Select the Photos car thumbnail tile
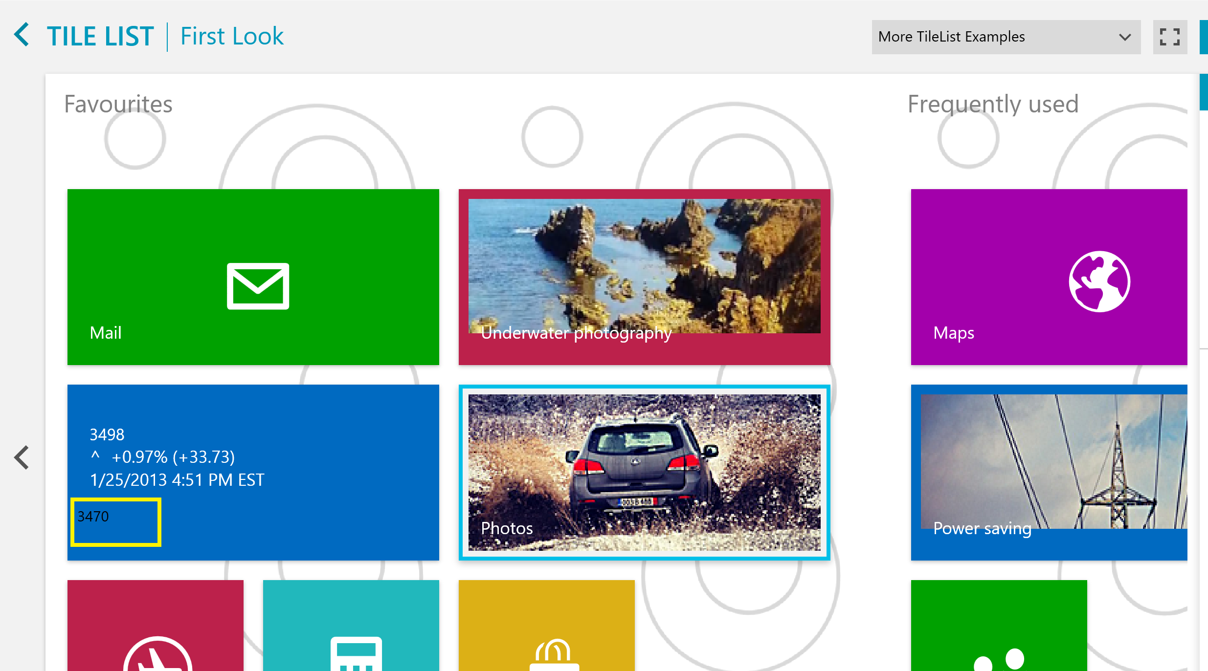Image resolution: width=1208 pixels, height=671 pixels. pyautogui.click(x=644, y=472)
